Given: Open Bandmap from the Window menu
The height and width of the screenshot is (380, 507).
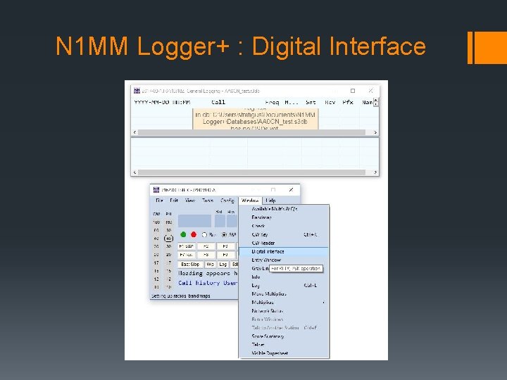Looking at the screenshot, I should (x=284, y=217).
